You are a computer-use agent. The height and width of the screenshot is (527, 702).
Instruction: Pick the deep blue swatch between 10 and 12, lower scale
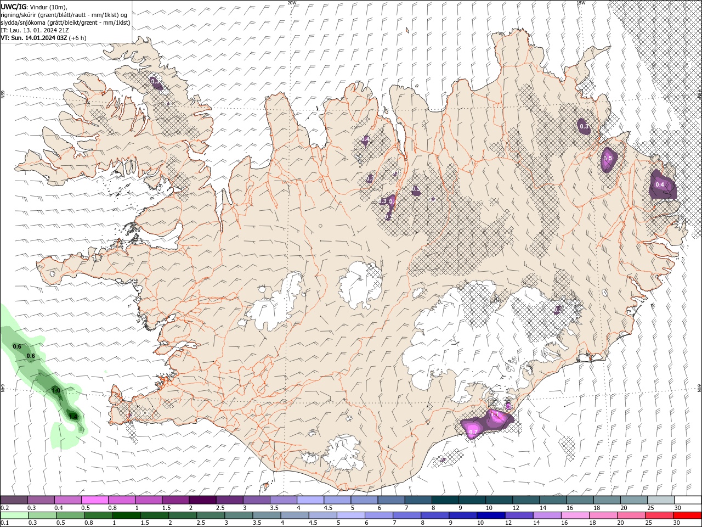(491, 515)
